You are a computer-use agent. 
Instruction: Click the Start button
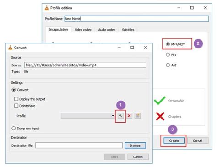point(114,157)
